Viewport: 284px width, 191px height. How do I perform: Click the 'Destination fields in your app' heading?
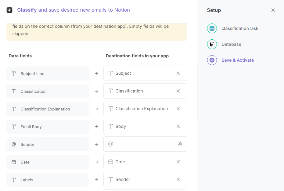pos(137,56)
